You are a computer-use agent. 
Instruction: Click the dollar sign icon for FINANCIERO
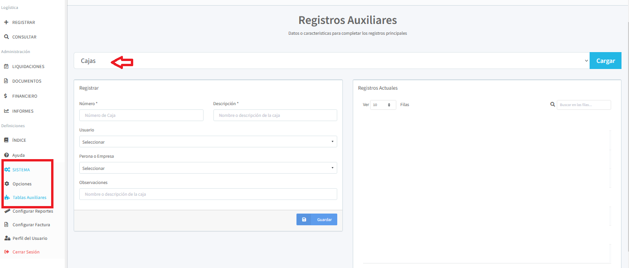[6, 96]
